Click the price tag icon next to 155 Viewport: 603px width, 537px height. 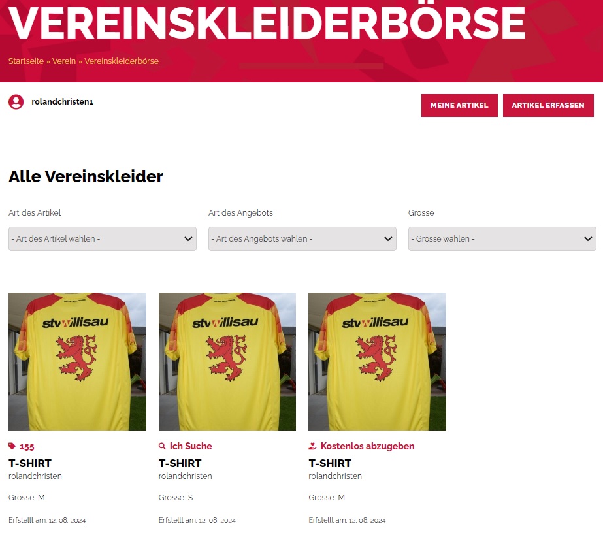pyautogui.click(x=12, y=446)
